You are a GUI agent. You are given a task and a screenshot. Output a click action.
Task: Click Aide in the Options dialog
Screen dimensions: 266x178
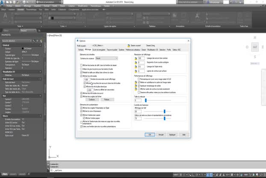184,135
